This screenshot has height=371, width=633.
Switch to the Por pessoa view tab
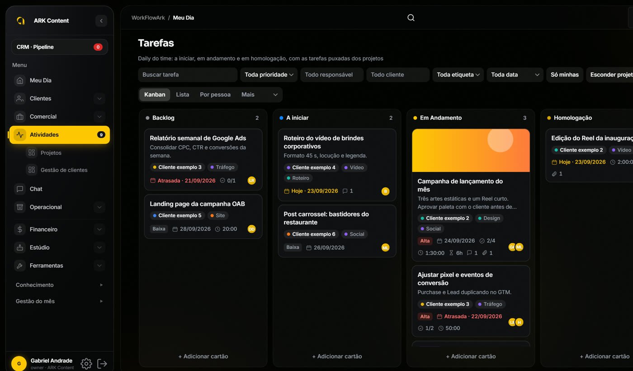pyautogui.click(x=215, y=95)
